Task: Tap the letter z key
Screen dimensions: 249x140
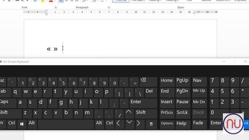Action: coord(27,114)
